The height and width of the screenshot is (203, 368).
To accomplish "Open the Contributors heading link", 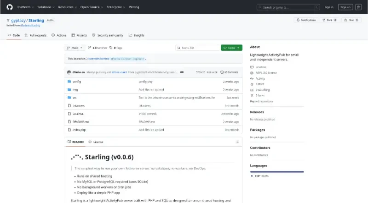I will (x=260, y=148).
